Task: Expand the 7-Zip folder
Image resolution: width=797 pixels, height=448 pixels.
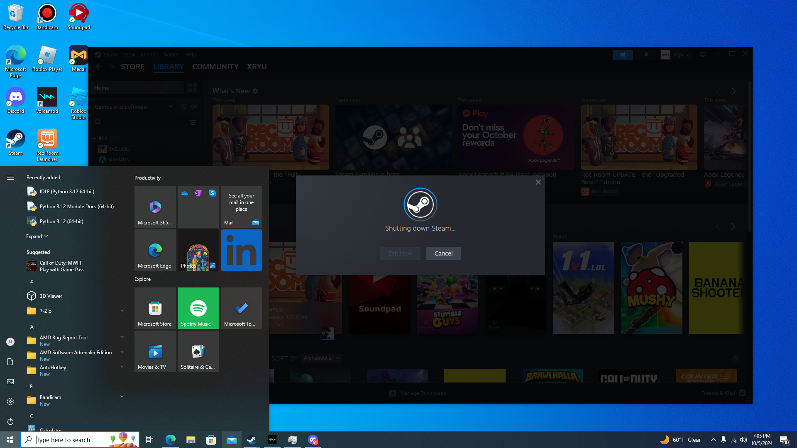Action: point(122,311)
